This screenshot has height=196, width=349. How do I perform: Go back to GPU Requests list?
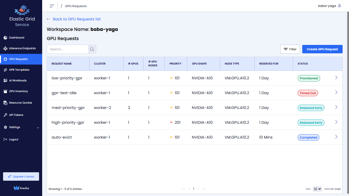coord(76,19)
